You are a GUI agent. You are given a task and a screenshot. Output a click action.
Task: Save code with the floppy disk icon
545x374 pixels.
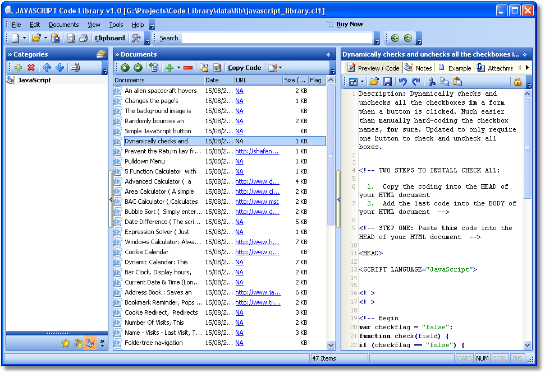[387, 82]
